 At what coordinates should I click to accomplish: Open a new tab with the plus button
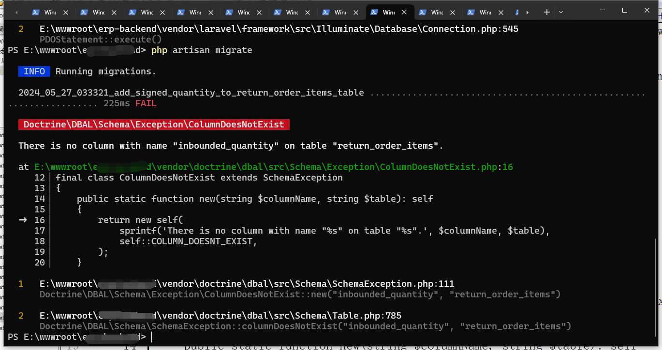546,13
